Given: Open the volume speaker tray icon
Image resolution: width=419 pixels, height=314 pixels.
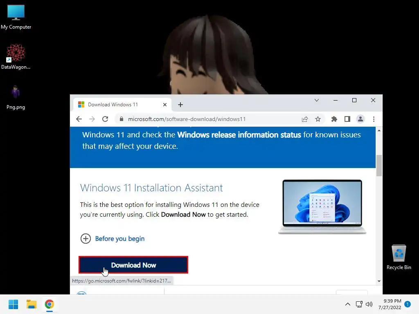Looking at the screenshot, I should (x=369, y=304).
